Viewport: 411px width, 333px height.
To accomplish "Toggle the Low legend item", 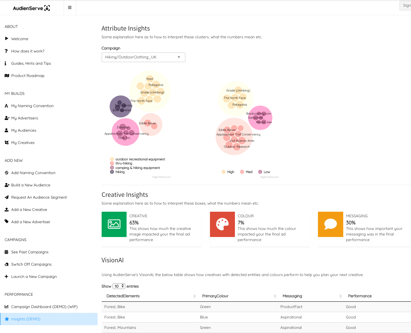I will (264, 172).
